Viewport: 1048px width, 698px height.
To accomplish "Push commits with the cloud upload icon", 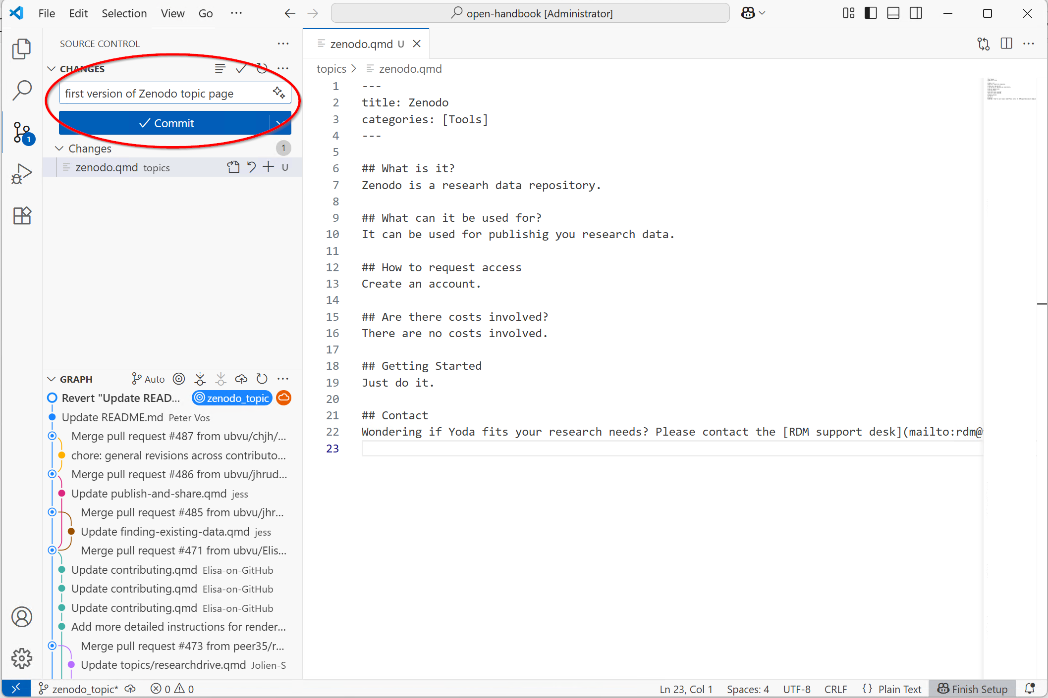I will [x=241, y=379].
